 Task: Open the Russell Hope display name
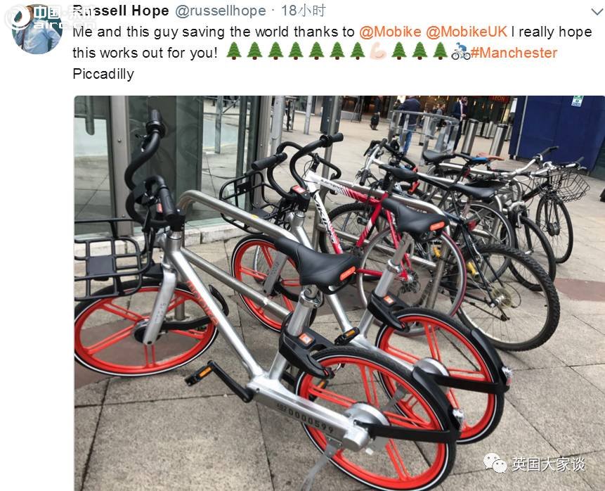point(121,11)
